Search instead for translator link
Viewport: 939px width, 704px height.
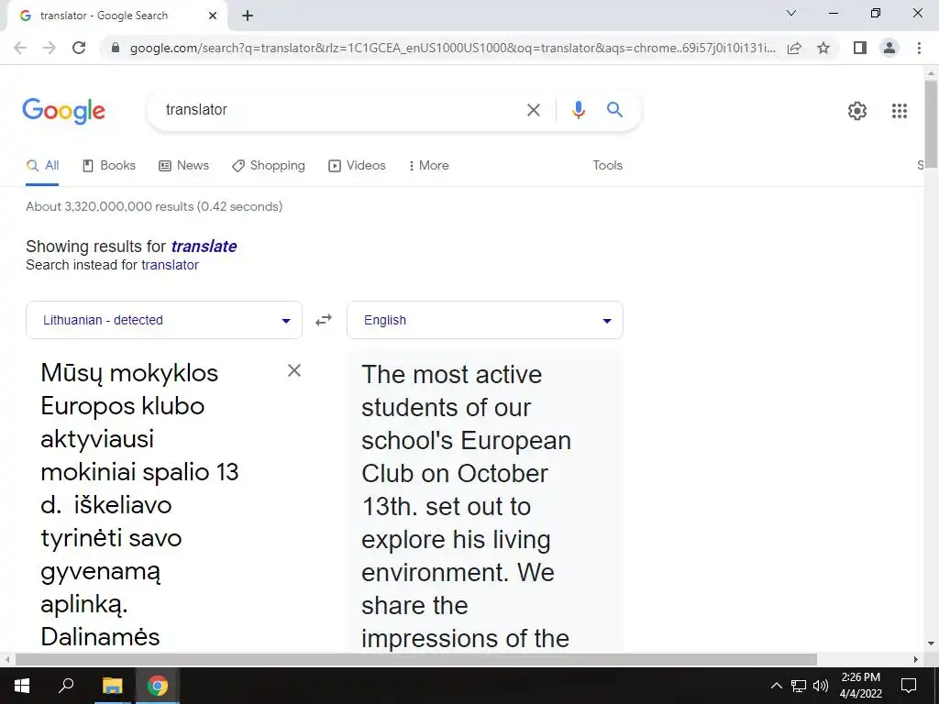click(x=170, y=265)
